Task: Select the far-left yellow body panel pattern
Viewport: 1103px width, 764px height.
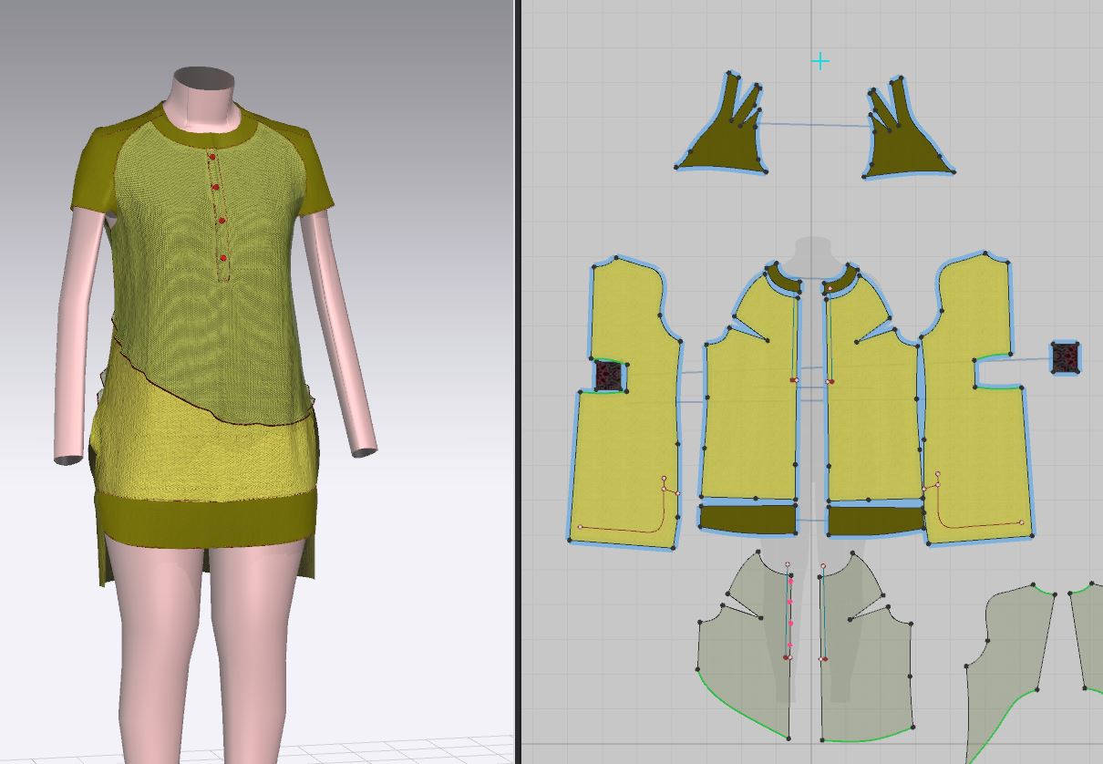Action: pyautogui.click(x=629, y=456)
